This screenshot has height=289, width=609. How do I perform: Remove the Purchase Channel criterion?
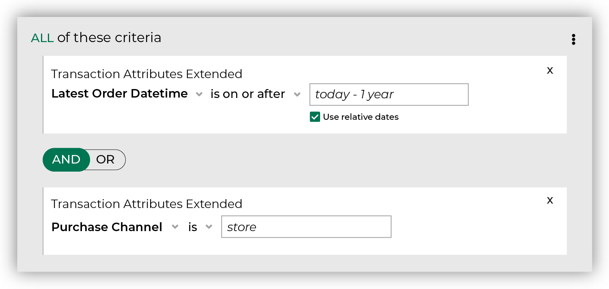tap(550, 200)
